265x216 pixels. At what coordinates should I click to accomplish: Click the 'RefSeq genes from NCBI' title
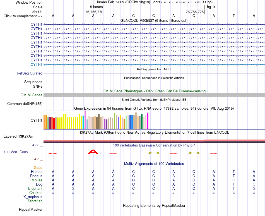[154, 69]
